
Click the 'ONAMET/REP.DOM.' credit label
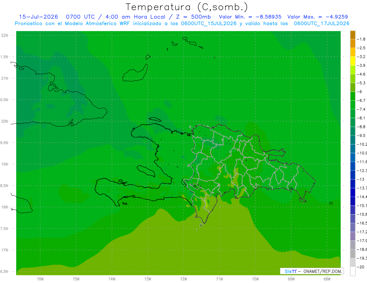point(323,271)
